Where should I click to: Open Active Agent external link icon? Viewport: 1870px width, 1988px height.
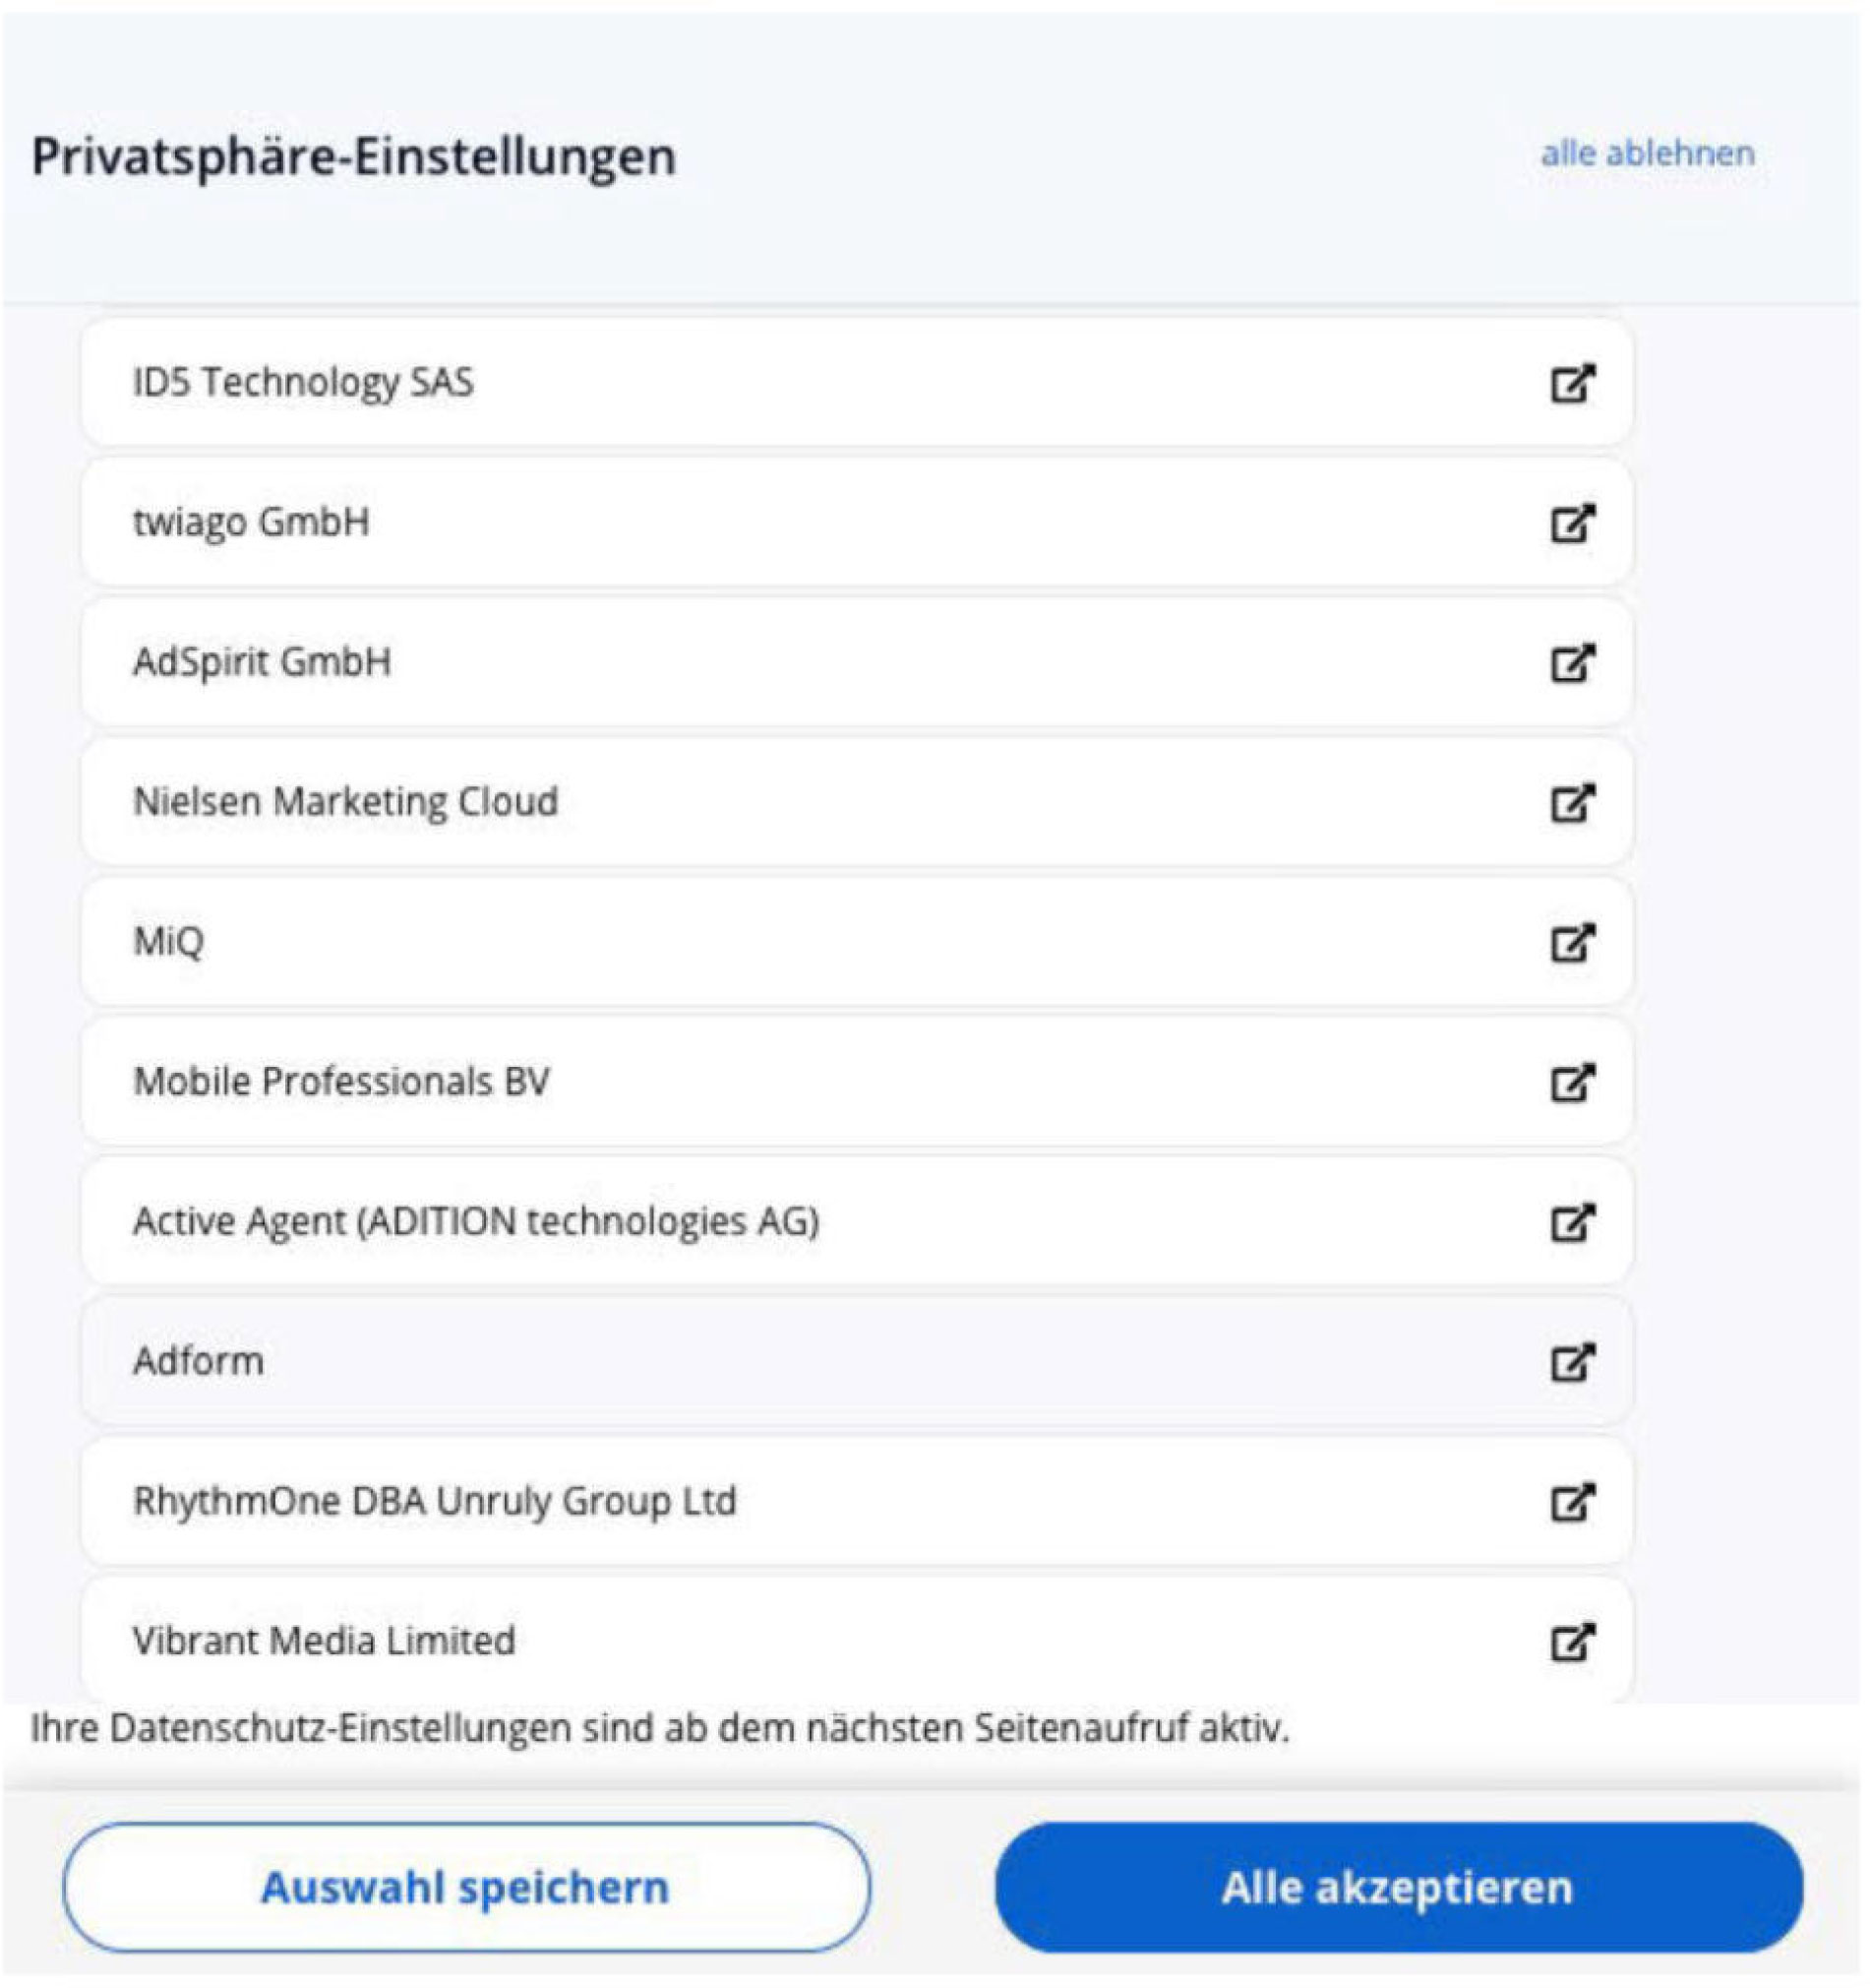(x=1571, y=1222)
